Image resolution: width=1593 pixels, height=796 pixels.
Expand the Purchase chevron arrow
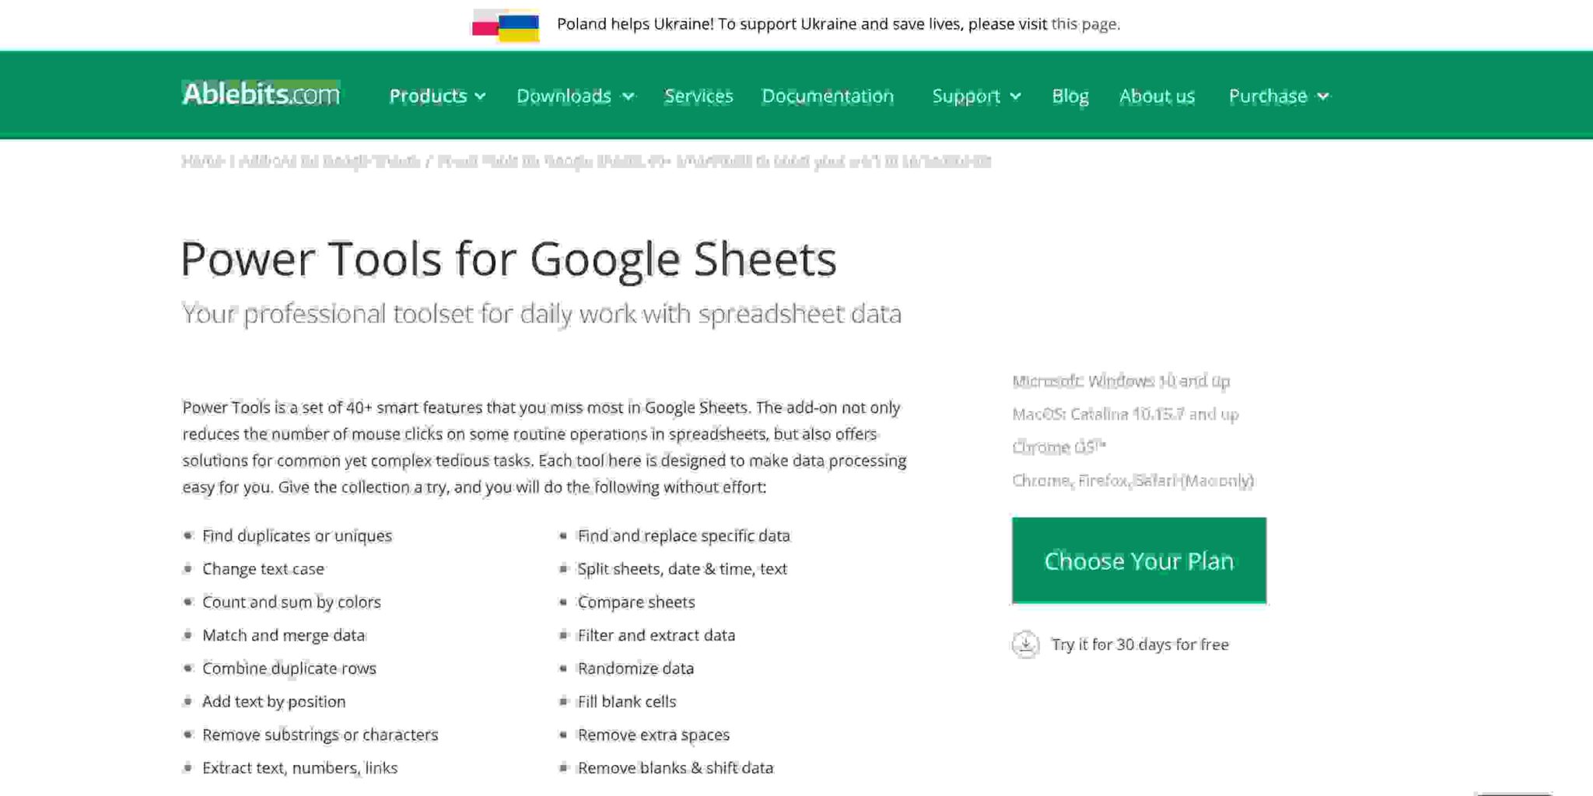(x=1323, y=96)
